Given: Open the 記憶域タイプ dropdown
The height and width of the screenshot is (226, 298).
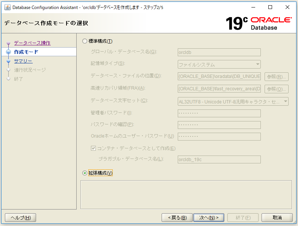Looking at the screenshot, I should (219, 64).
